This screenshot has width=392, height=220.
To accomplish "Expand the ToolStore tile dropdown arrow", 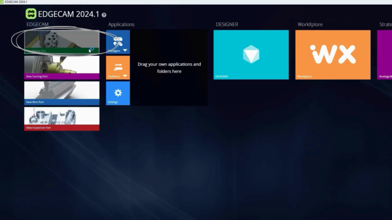I will [x=125, y=76].
